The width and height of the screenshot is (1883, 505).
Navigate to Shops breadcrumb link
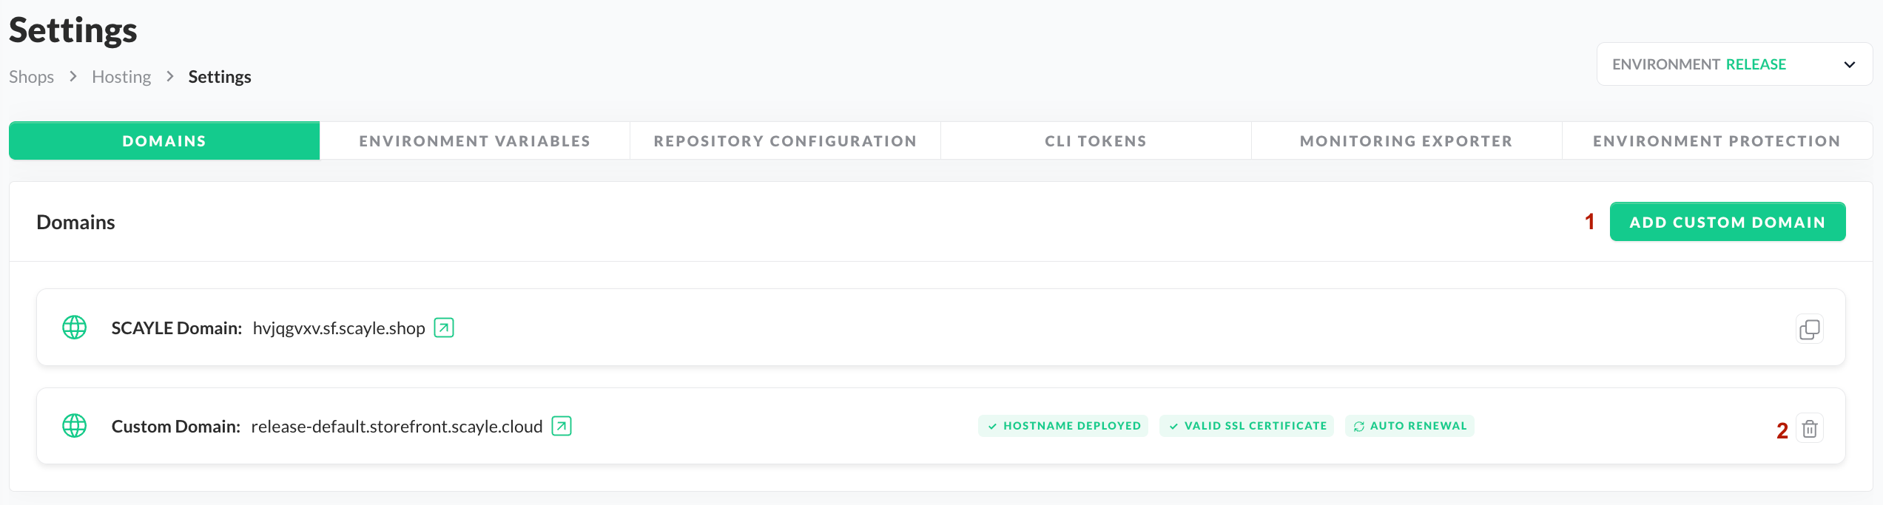tap(31, 77)
